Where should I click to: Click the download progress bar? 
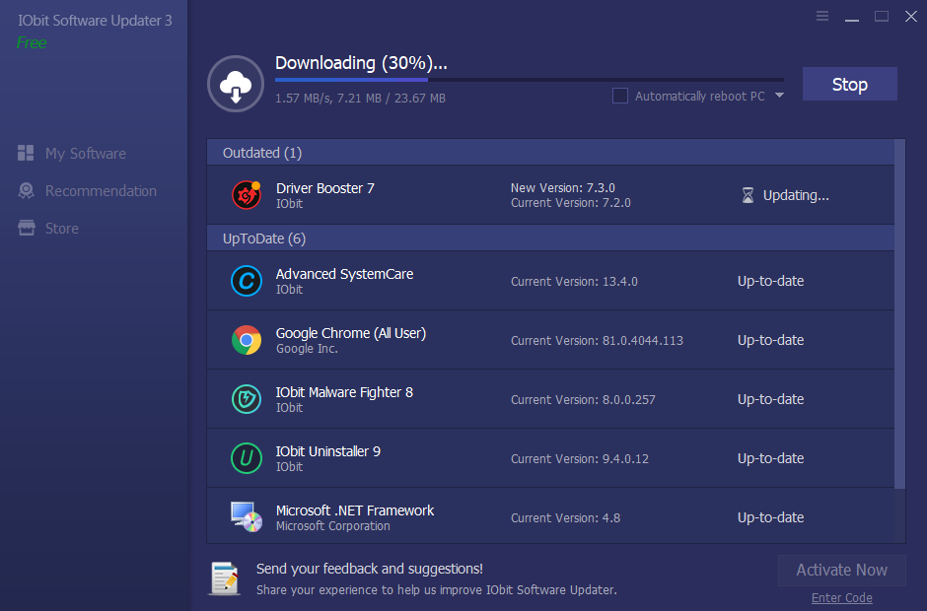(x=530, y=79)
